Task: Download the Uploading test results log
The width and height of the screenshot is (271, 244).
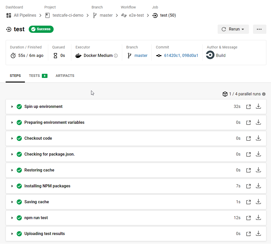Action: (258, 233)
